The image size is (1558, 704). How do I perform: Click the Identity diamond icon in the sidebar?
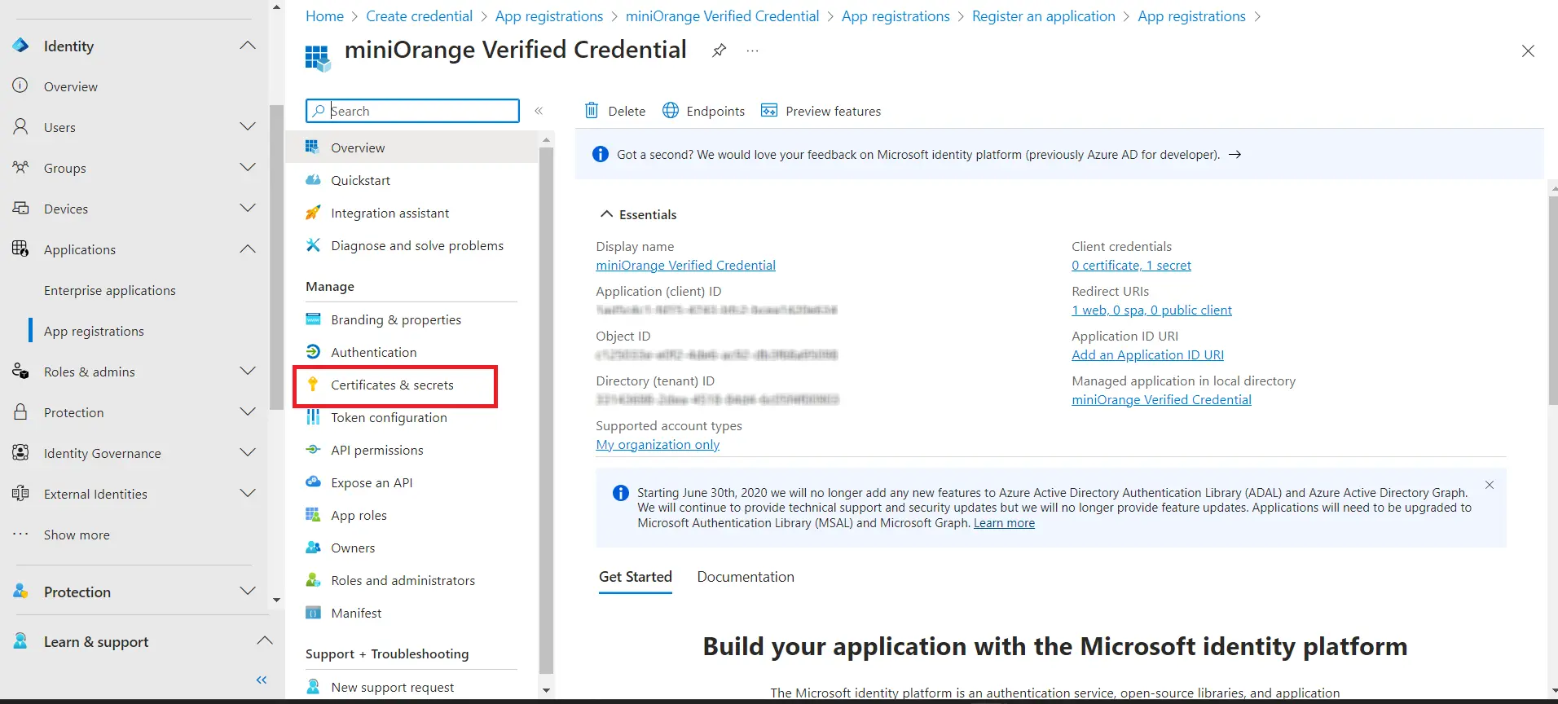click(20, 46)
